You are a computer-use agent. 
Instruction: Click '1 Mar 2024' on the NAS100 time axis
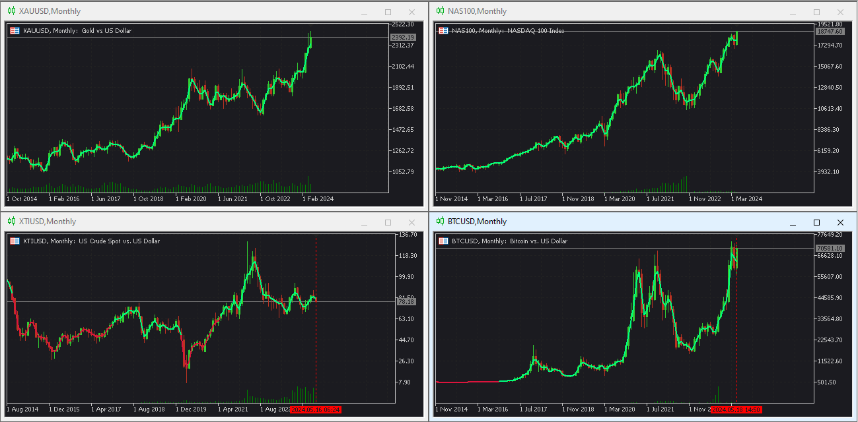[747, 198]
